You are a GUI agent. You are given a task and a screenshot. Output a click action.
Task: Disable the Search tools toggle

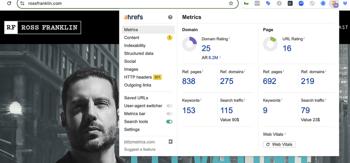170,122
